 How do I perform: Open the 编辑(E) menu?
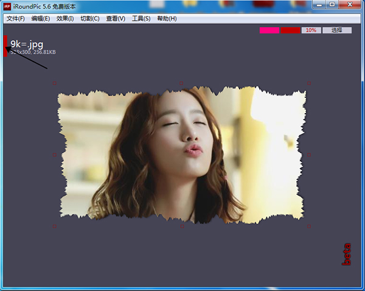[41, 19]
